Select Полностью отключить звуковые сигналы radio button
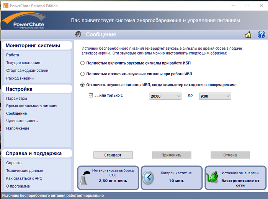The image size is (268, 199). (82, 74)
